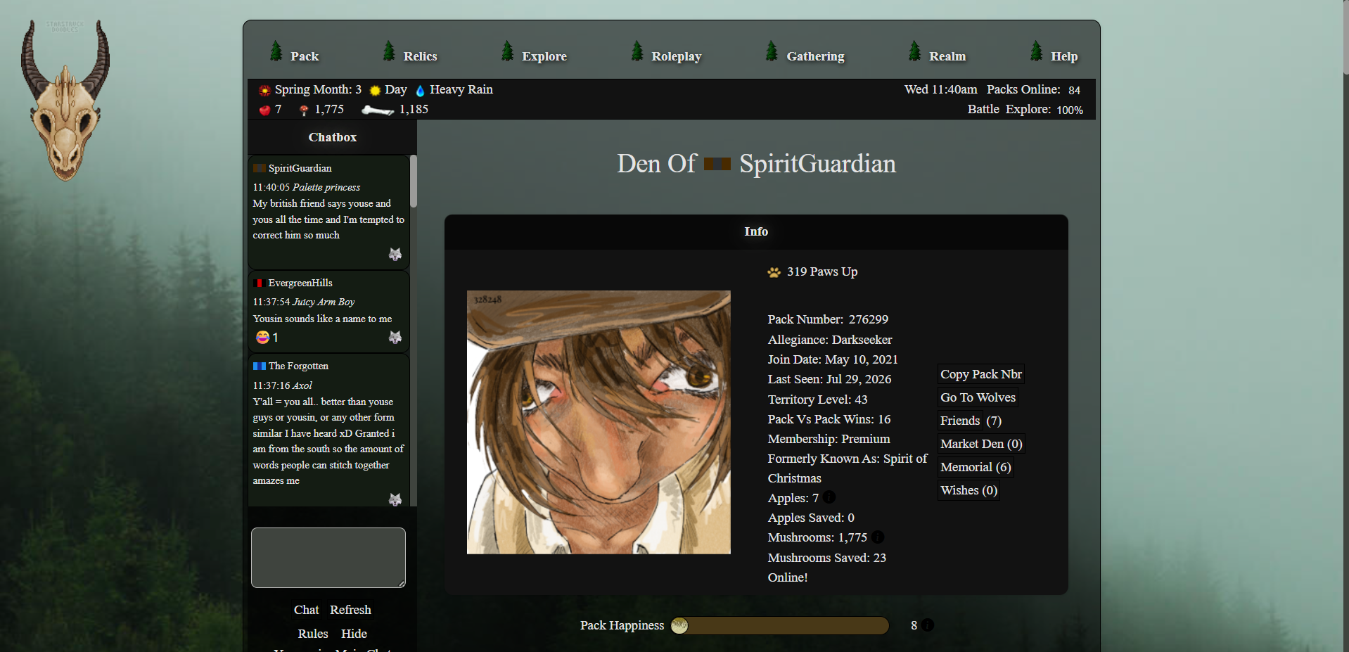Click the pine tree icon beside Realm
The height and width of the screenshot is (652, 1349).
[x=914, y=51]
